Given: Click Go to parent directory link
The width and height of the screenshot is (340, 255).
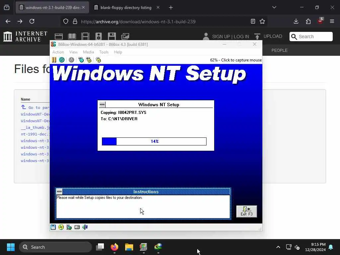Looking at the screenshot, I should (35, 107).
